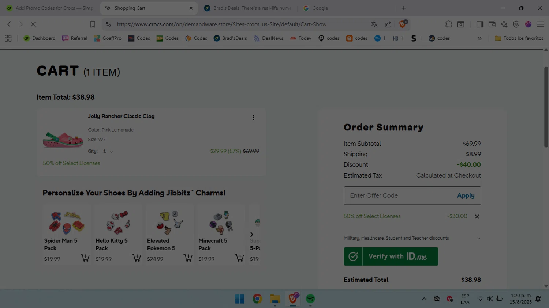Open the translate page icon in the address bar
Viewport: 549px width, 308px height.
click(x=374, y=24)
